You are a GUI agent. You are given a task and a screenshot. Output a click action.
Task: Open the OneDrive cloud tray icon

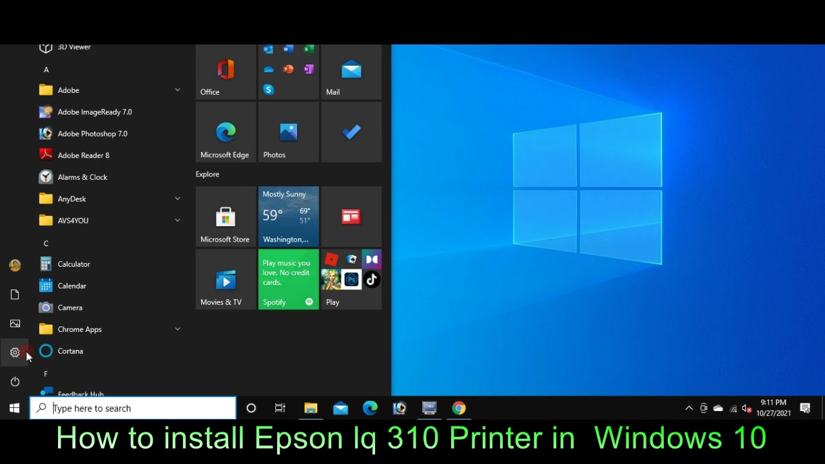coord(718,408)
